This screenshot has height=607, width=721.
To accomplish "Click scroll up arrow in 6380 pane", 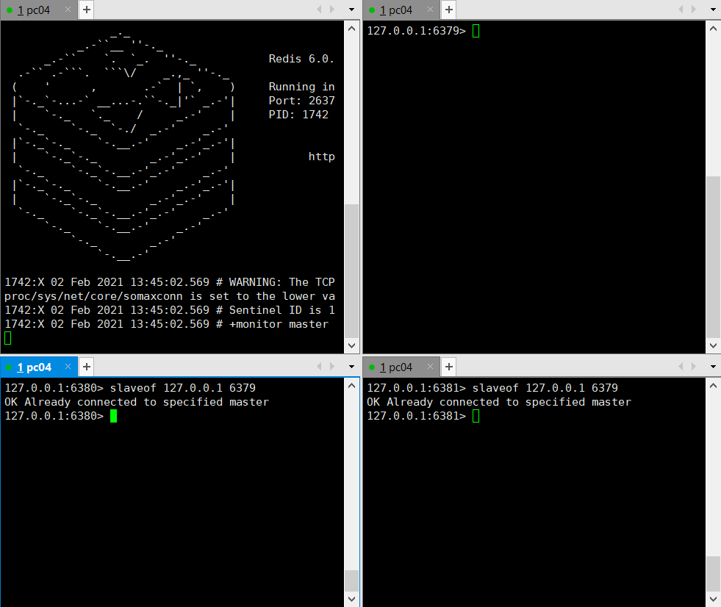I will [x=352, y=386].
